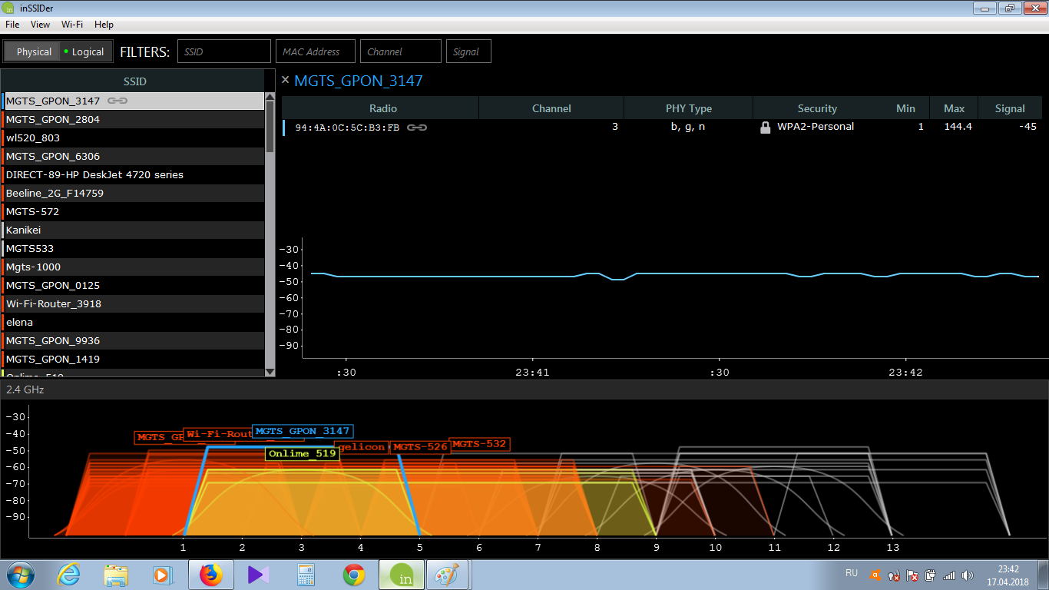
Task: Open Internet Explorer from the taskbar
Action: 68,575
